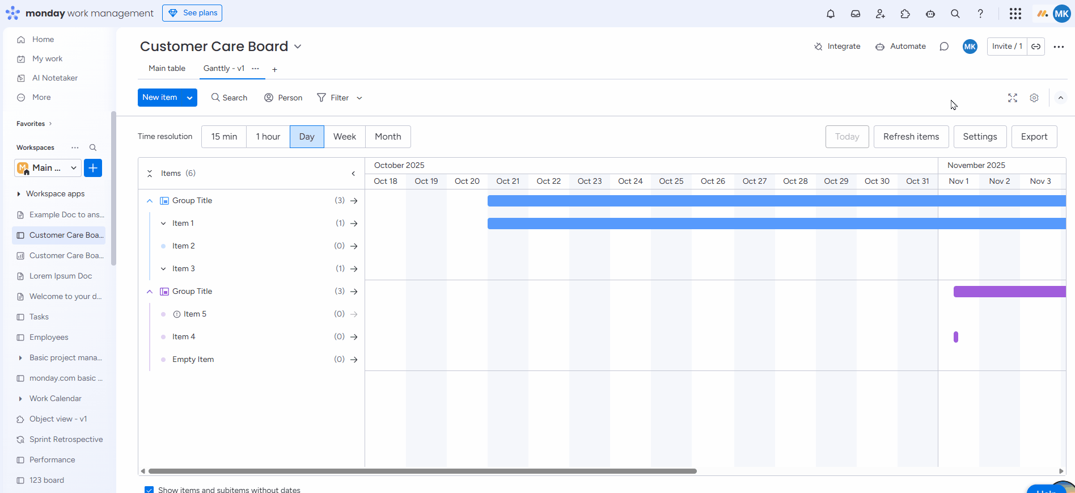Screen dimensions: 1075x493
Task: Add a new view with plus icon
Action: pyautogui.click(x=274, y=69)
